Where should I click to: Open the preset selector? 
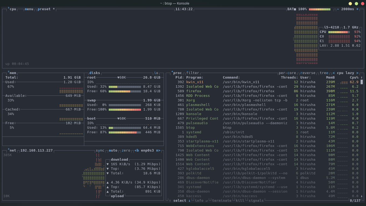point(44,9)
